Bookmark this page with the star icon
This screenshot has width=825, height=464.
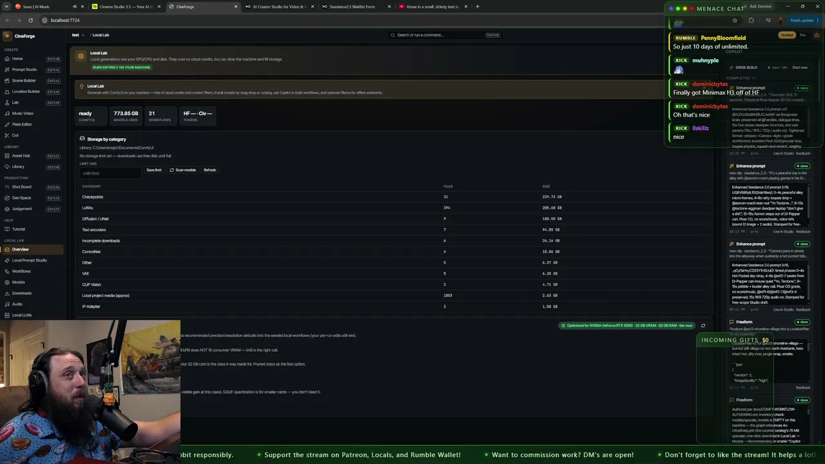tap(735, 20)
